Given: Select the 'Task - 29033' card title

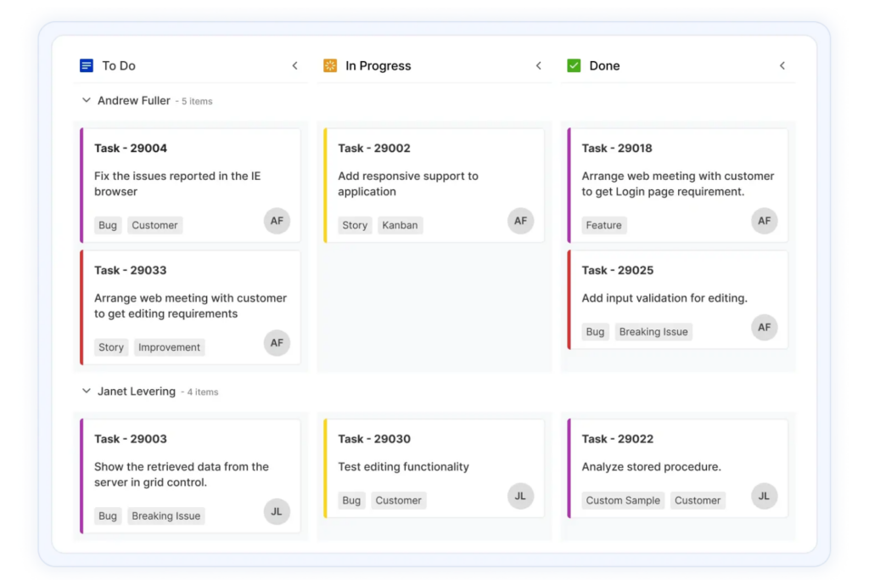Looking at the screenshot, I should (130, 270).
